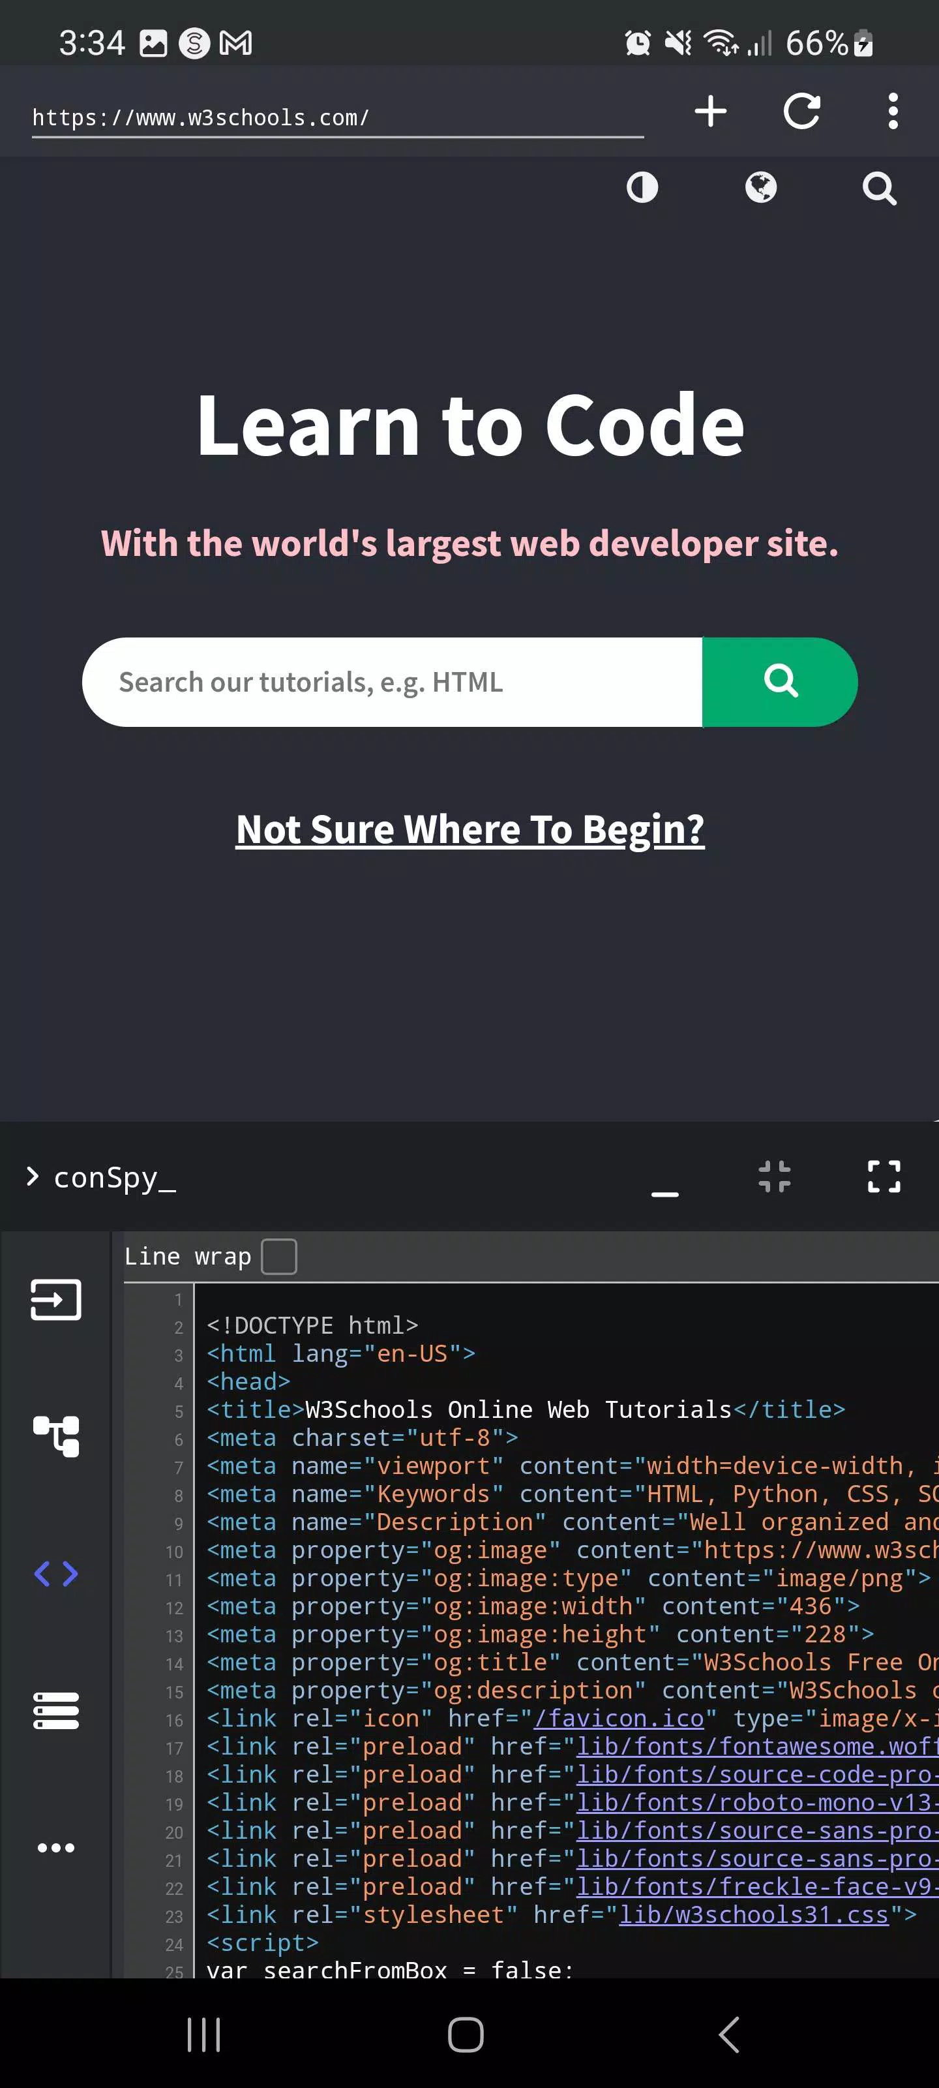This screenshot has height=2088, width=939.
Task: Enable the Line wrap checkbox
Action: pos(278,1256)
